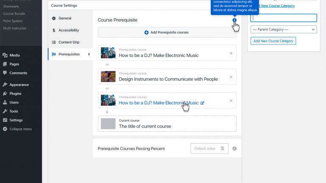Open Shareware submenu item
This screenshot has width=326, height=183.
pyautogui.click(x=11, y=6)
